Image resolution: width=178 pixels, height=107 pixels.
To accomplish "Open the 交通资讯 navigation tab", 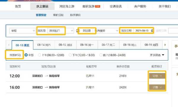I will tap(116, 6).
